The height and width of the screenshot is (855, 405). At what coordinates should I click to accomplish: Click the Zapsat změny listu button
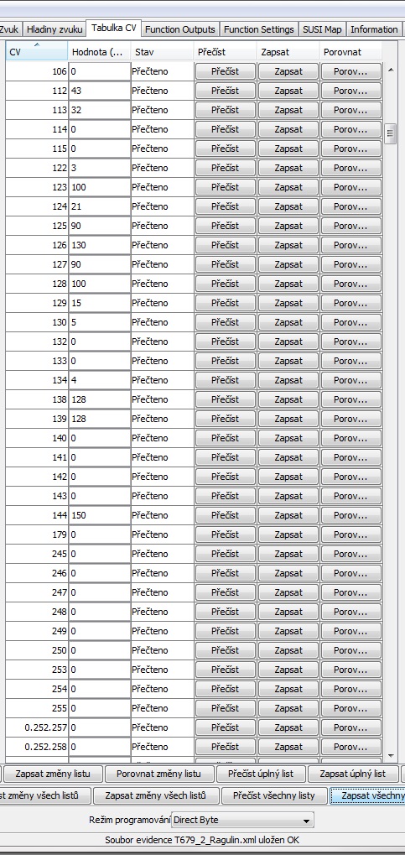click(x=52, y=774)
